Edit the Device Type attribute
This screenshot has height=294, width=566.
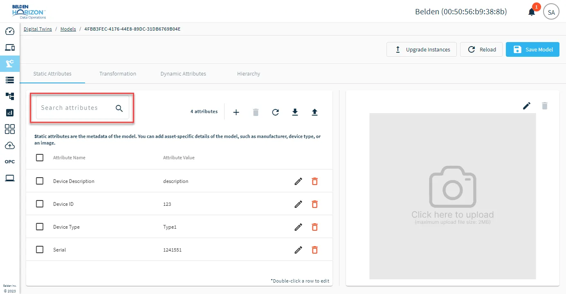pyautogui.click(x=299, y=227)
